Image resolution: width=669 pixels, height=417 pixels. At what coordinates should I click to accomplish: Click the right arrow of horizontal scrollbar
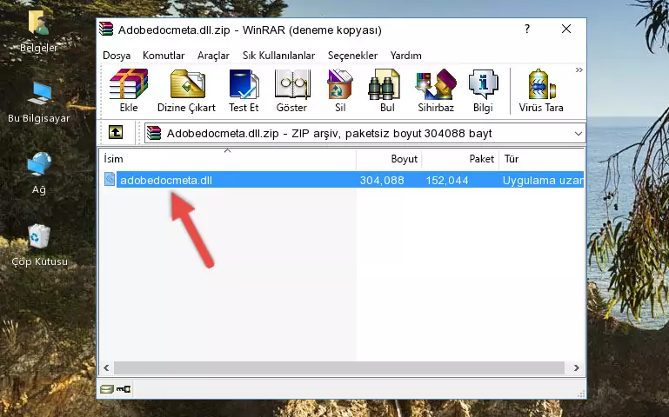[x=576, y=367]
